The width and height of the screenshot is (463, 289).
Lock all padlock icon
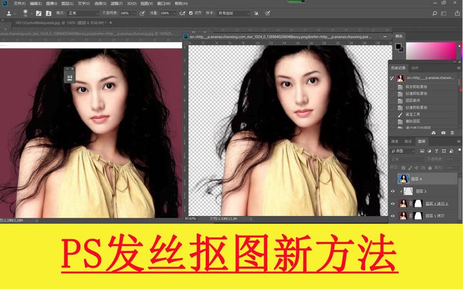(x=430, y=168)
